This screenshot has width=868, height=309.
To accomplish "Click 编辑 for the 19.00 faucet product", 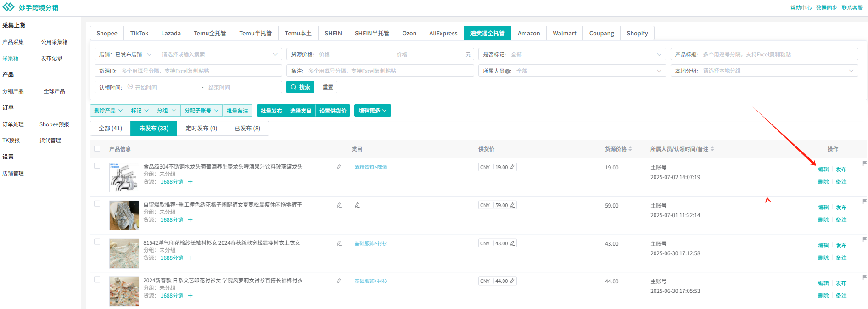I will (x=823, y=169).
